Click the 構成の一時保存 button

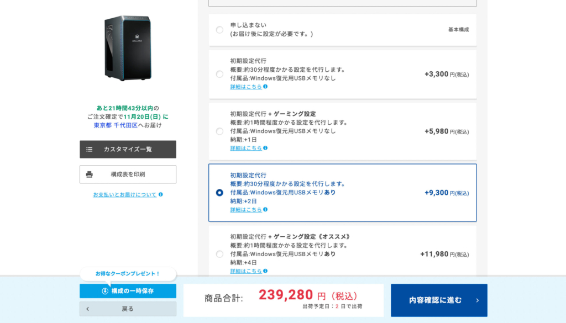click(128, 291)
